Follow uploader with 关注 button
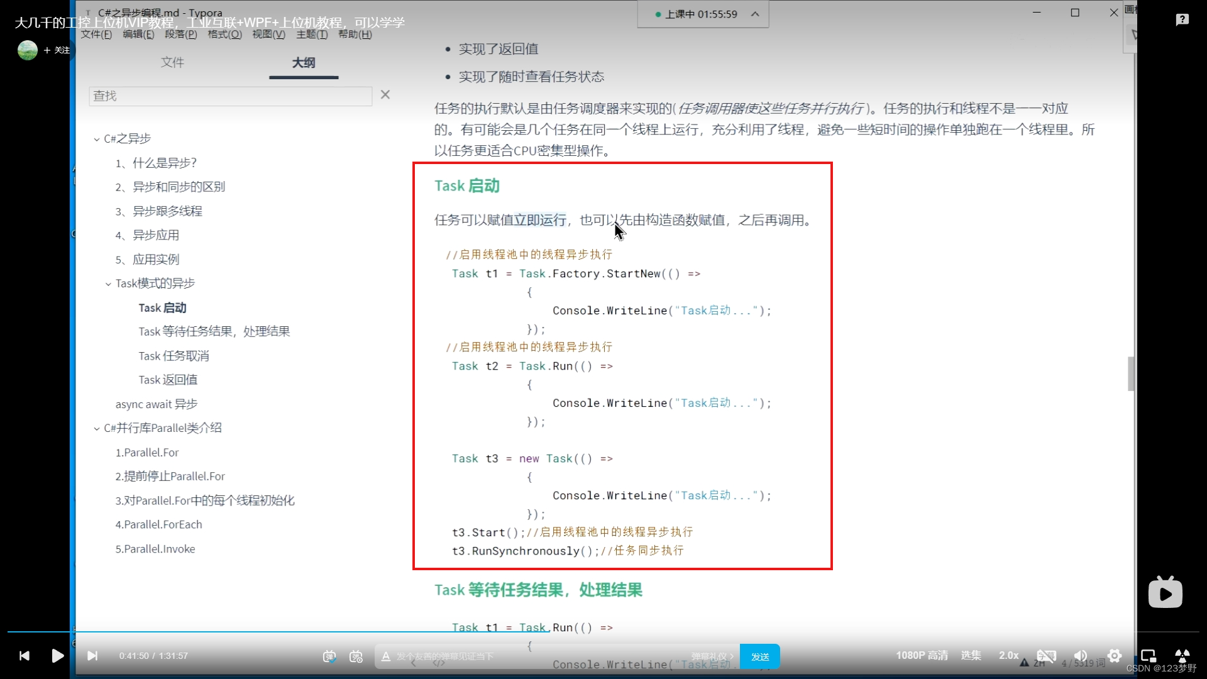 [x=57, y=50]
